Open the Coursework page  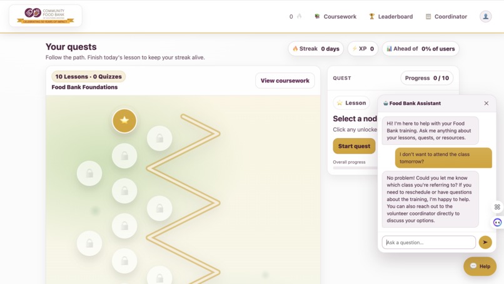335,16
